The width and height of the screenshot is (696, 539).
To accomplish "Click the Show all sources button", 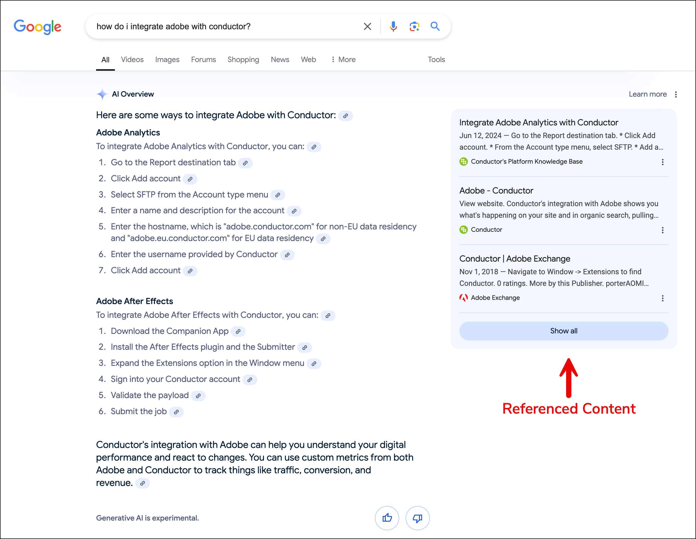I will [563, 331].
